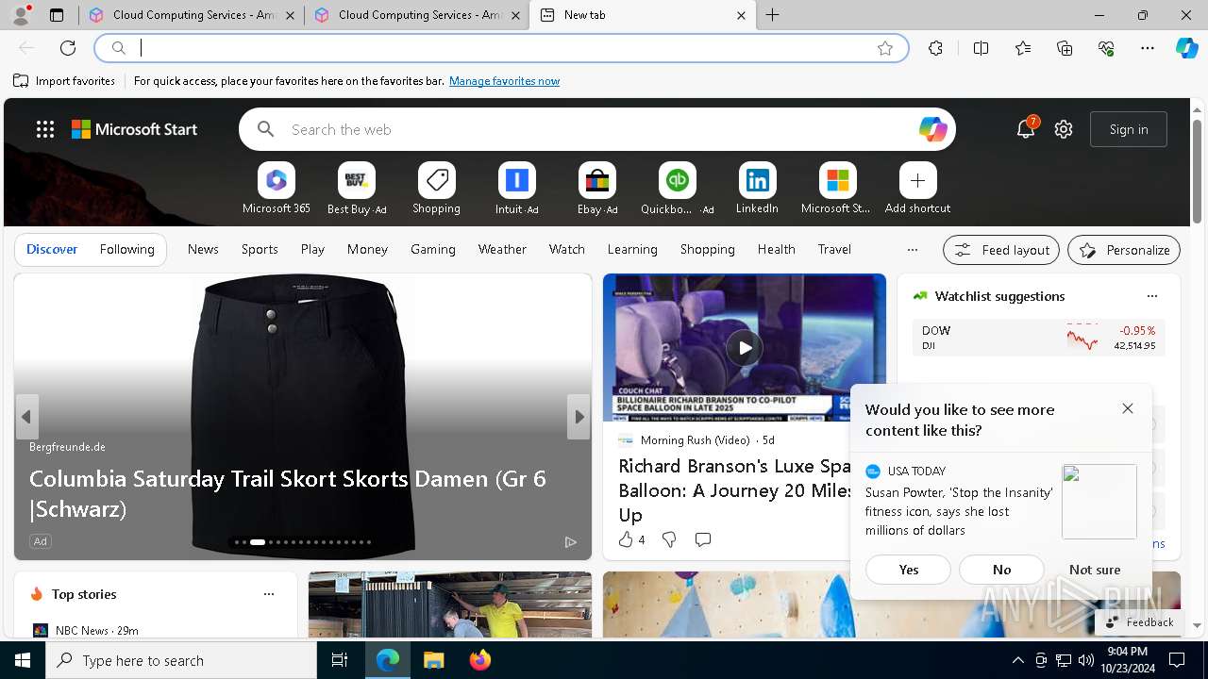Open the Microsoft Start apps grid launcher
This screenshot has height=679, width=1208.
coord(45,129)
